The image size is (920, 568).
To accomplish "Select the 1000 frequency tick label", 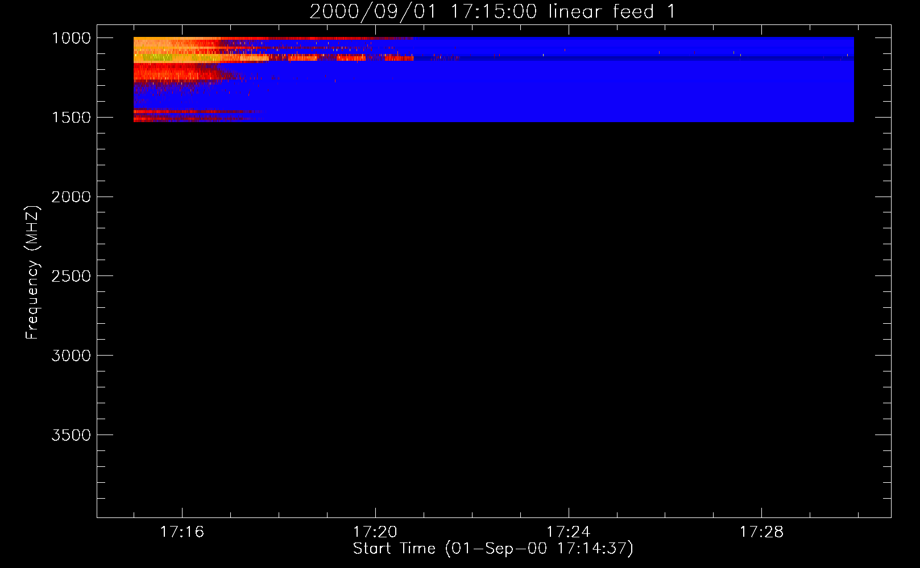I will coord(71,38).
